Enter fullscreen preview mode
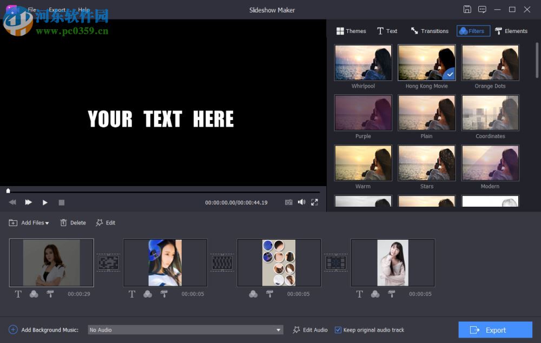 click(x=314, y=202)
